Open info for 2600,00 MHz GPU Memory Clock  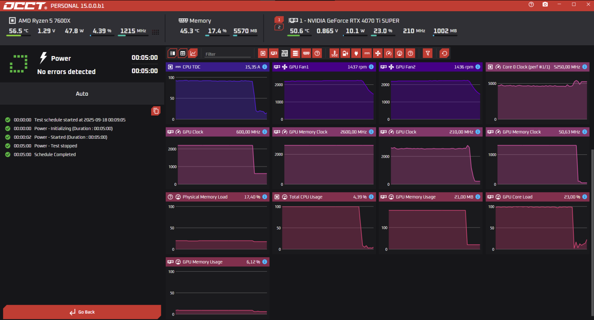coord(371,132)
